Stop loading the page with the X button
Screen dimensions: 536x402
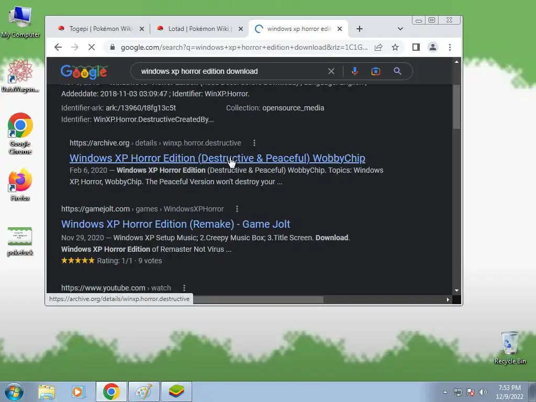tap(91, 47)
